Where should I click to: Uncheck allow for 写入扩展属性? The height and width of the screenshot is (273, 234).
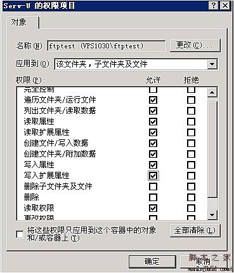[153, 176]
